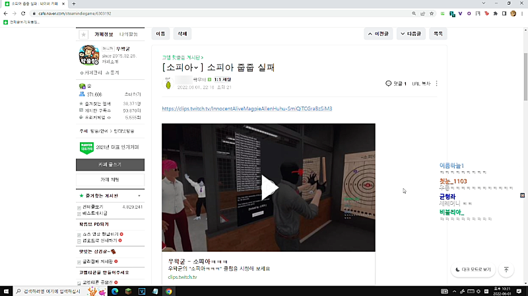Image resolution: width=528 pixels, height=296 pixels.
Task: Go to the previous post with 이전글
Action: tap(378, 34)
